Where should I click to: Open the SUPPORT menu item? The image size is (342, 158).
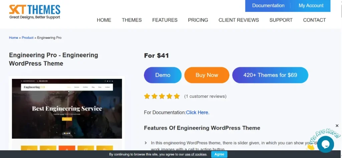(x=281, y=20)
